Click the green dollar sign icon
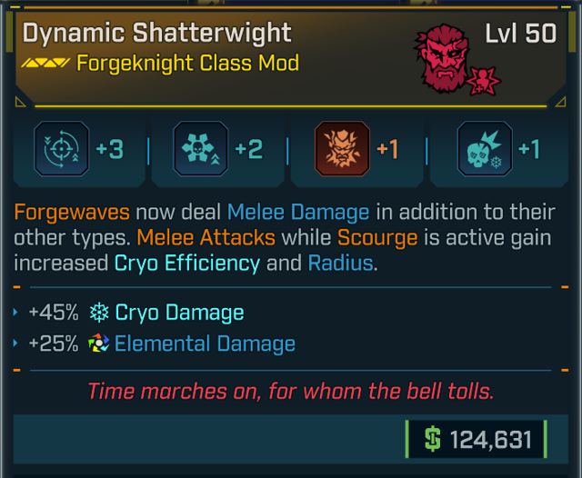 coord(434,440)
